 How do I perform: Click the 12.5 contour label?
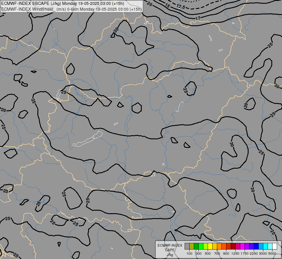point(181,7)
